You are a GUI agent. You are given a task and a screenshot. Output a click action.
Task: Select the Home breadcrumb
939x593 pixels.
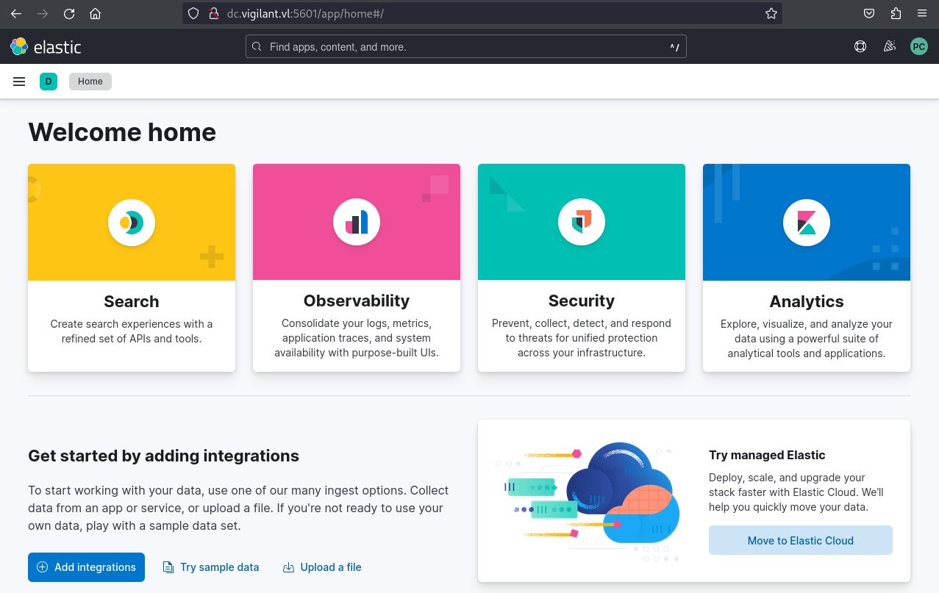pyautogui.click(x=90, y=82)
